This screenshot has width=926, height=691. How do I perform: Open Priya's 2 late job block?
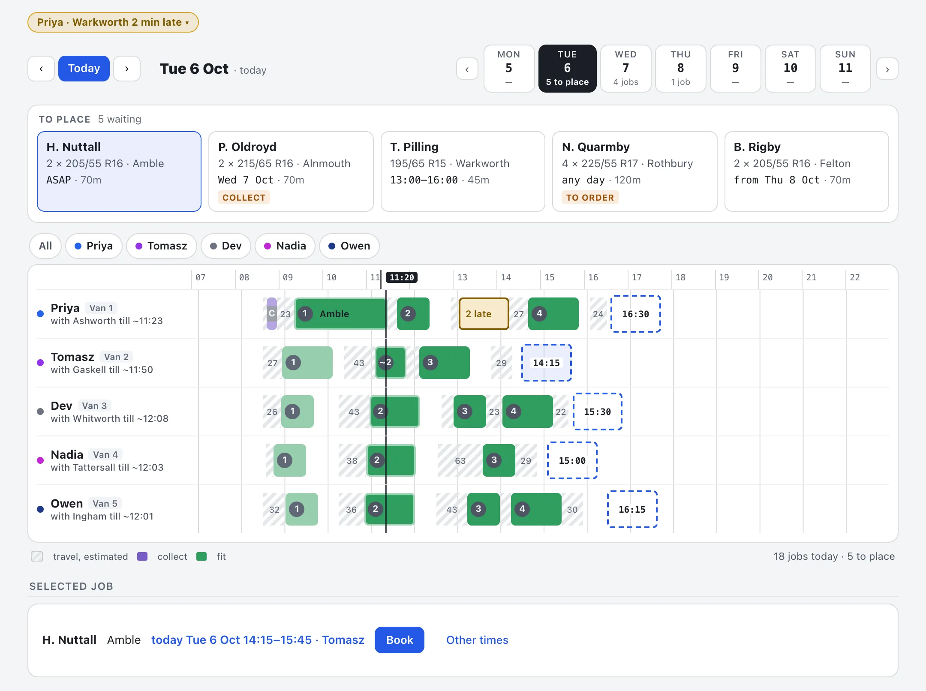pos(484,314)
